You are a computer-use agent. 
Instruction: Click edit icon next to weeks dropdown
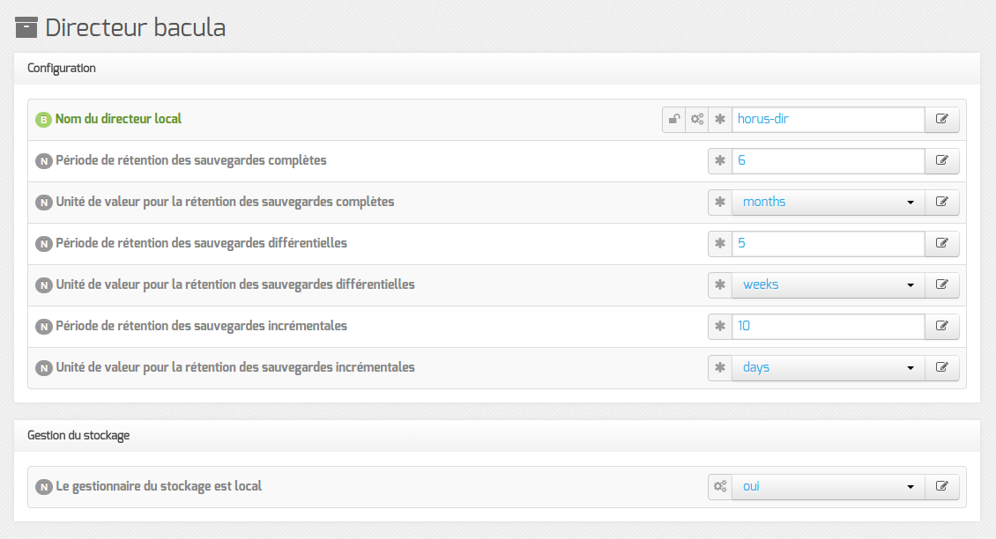click(942, 284)
